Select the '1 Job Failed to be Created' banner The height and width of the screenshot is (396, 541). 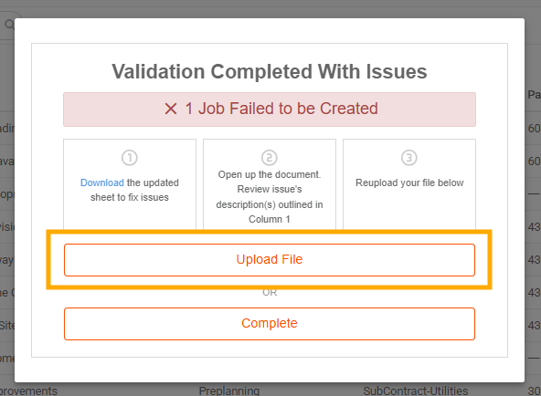tap(269, 109)
